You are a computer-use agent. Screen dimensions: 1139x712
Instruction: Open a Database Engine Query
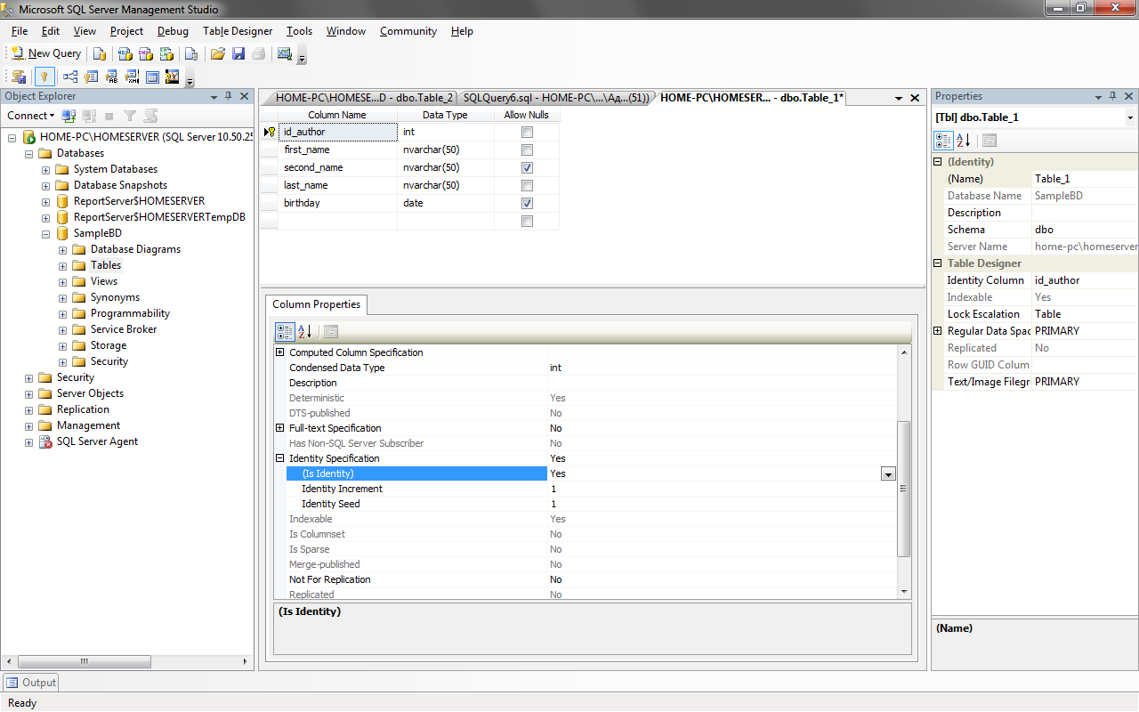click(x=100, y=53)
